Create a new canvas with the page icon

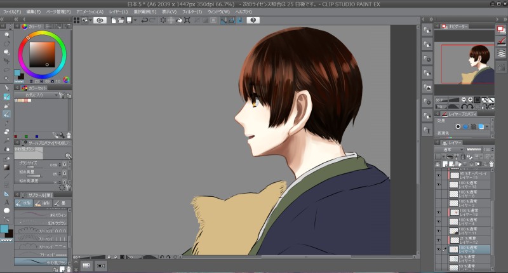114,20
